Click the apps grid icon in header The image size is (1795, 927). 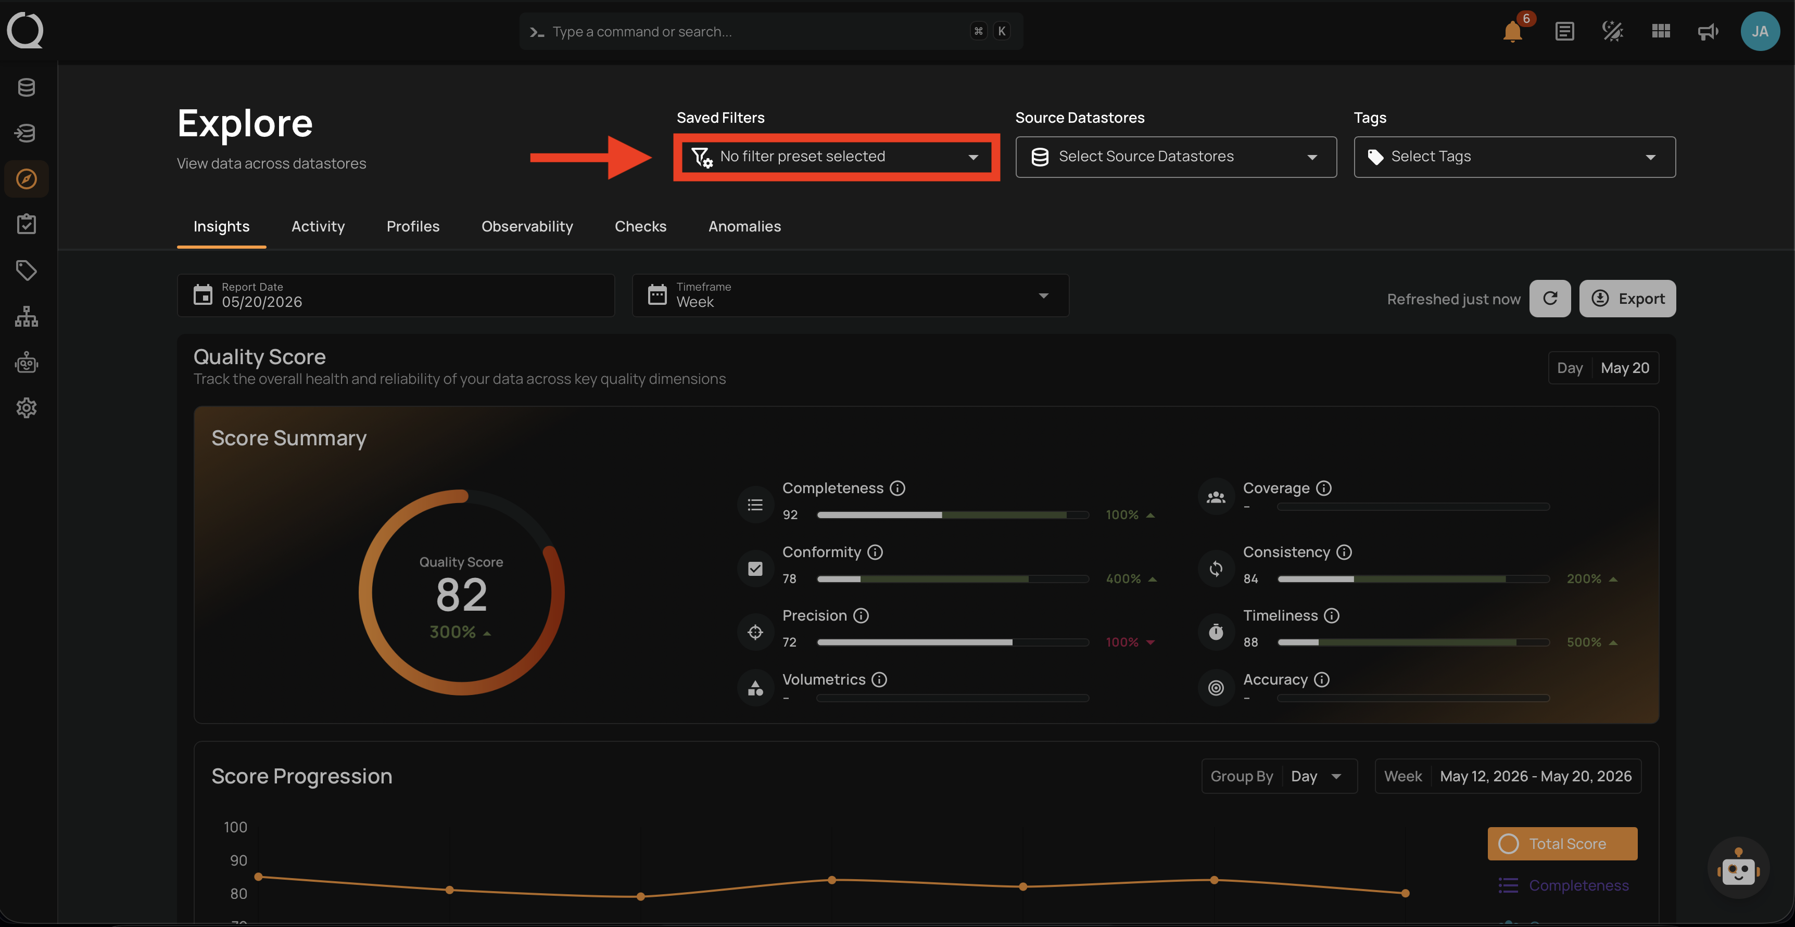click(1661, 31)
